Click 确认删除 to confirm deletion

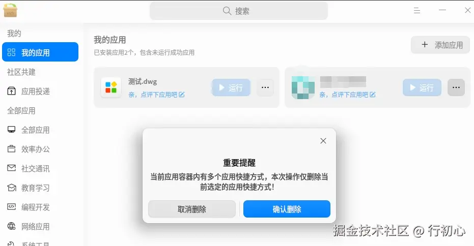tap(287, 209)
